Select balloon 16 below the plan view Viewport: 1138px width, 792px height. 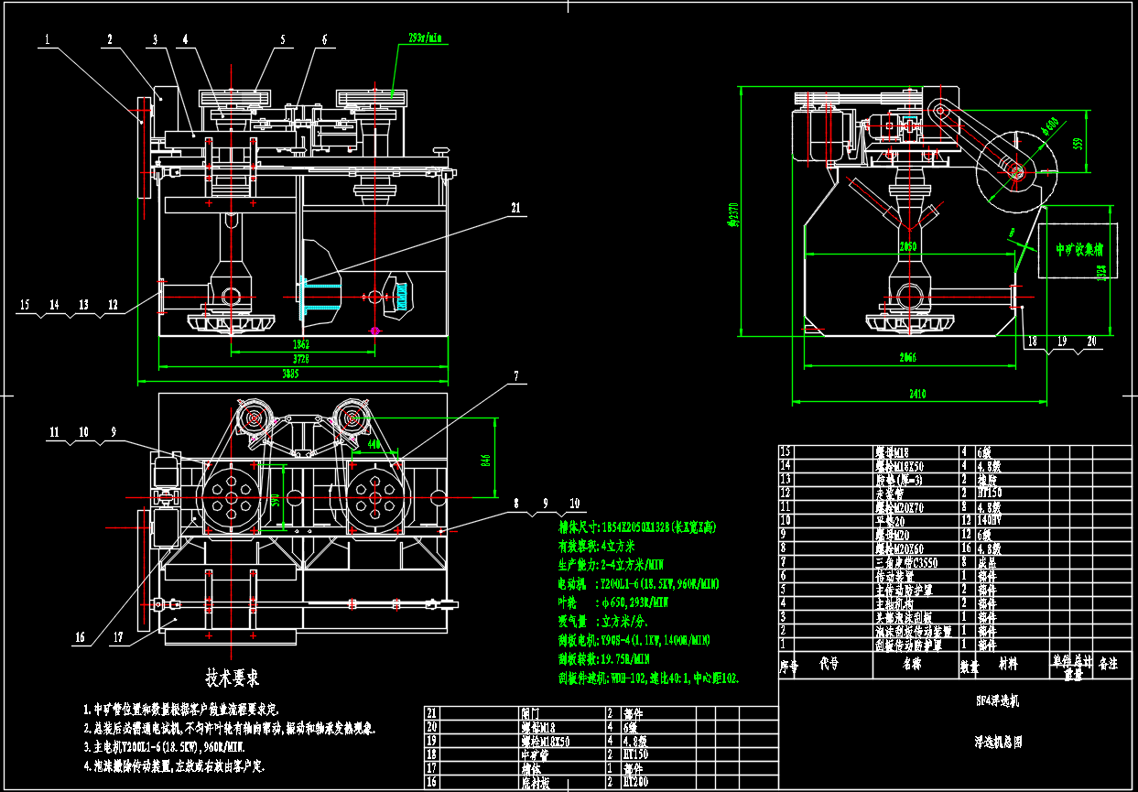(80, 635)
